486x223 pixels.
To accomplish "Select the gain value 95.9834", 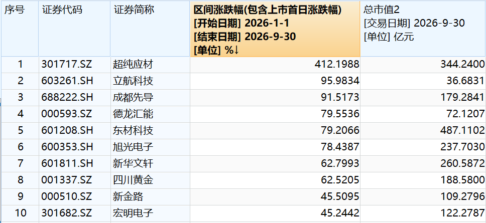I will [339, 81].
